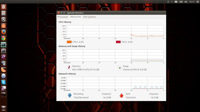The image size is (200, 112).
Task: Open the File Systems tab
Action: [89, 17]
